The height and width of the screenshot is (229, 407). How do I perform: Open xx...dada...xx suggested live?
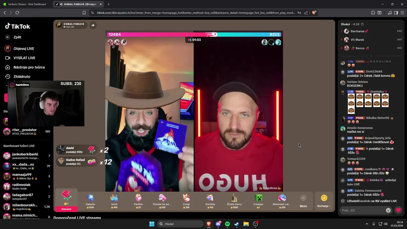(x=27, y=166)
